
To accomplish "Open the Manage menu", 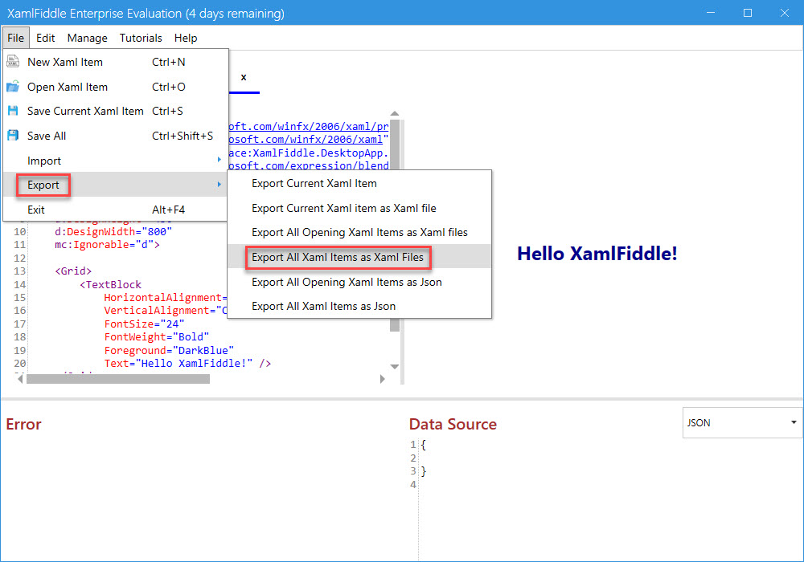I will coord(87,38).
